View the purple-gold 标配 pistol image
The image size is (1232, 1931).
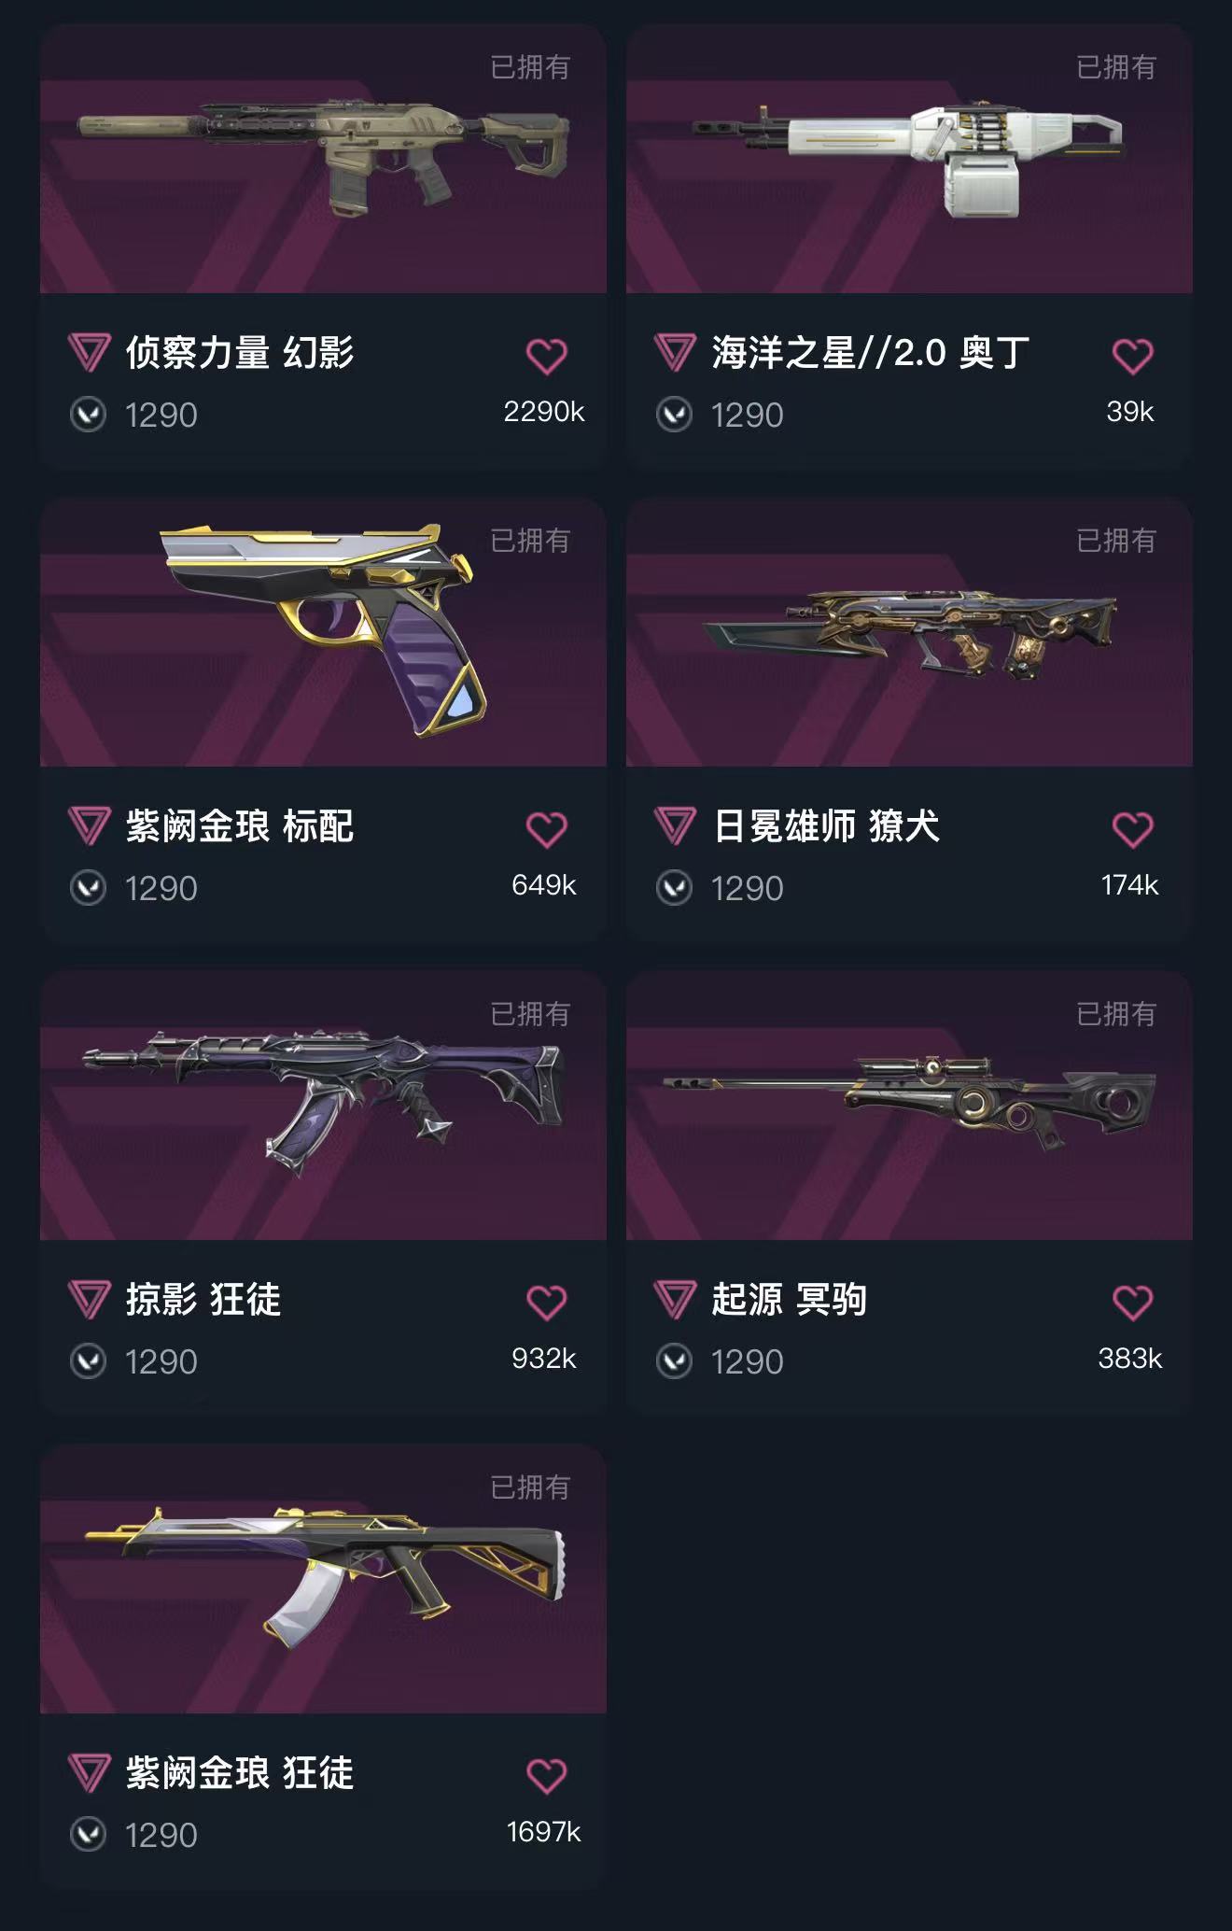coord(323,632)
